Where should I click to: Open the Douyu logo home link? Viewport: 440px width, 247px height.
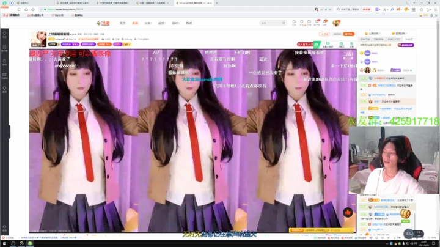point(103,23)
